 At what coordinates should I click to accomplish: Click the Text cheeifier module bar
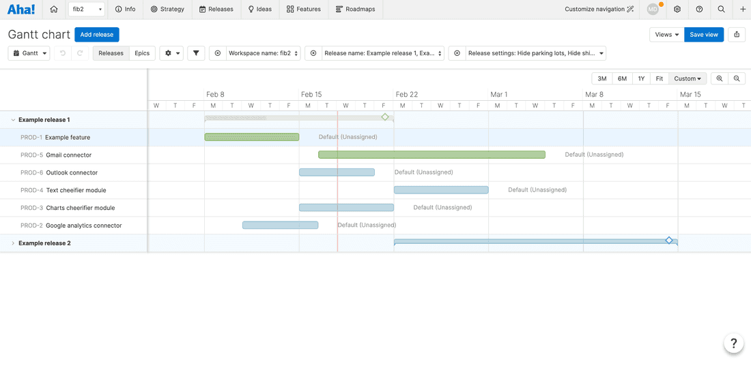click(441, 189)
